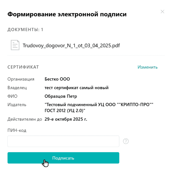Screen dimensions: 172x172
Task: Select the name Образцов Петр
Action: point(61,96)
